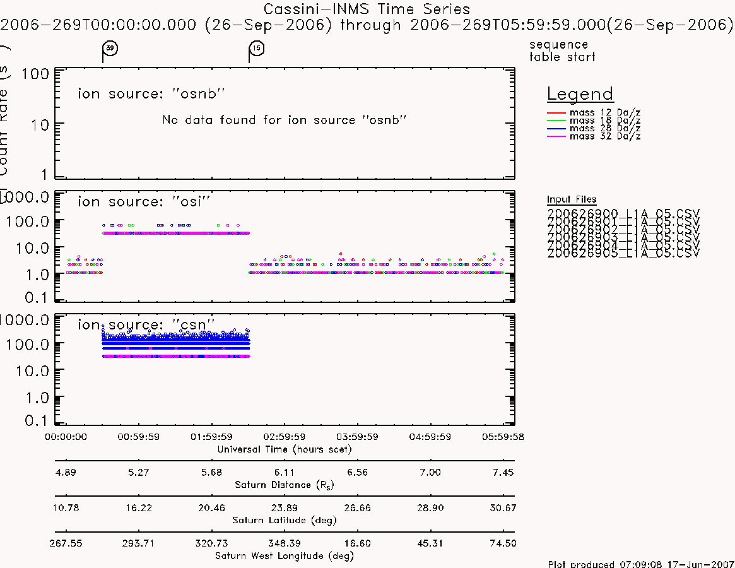Click the Input Files heading
The height and width of the screenshot is (568, 735).
(572, 199)
